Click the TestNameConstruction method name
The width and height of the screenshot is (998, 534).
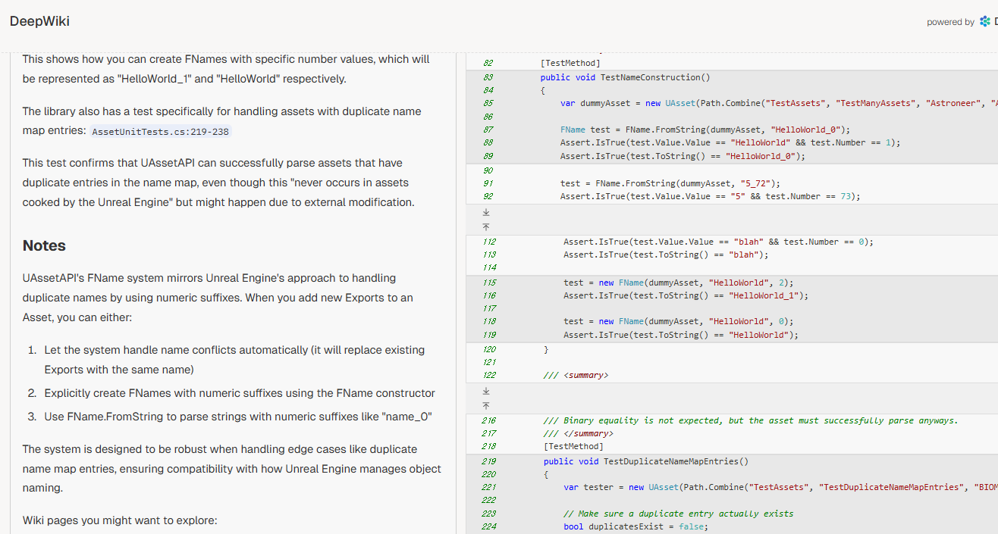(651, 77)
